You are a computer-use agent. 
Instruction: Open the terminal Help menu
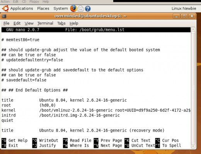[74, 23]
